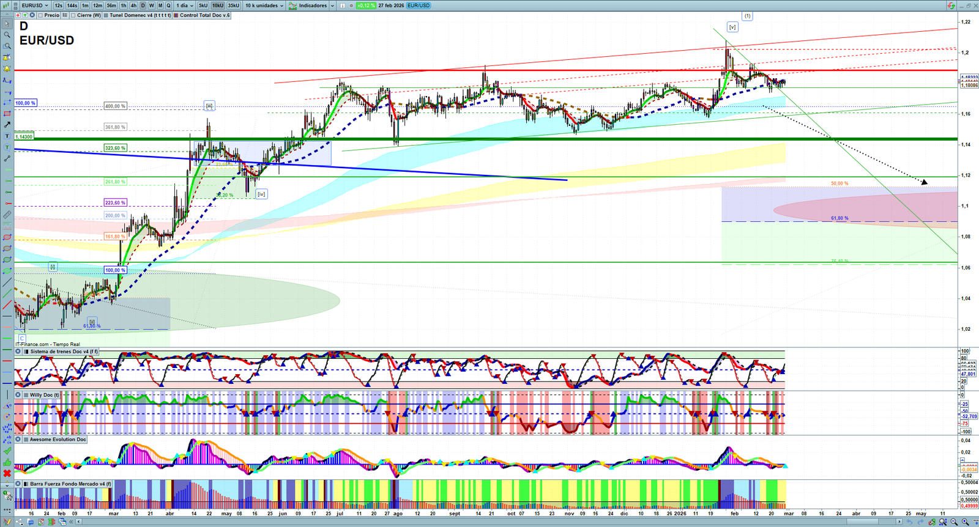979x527 pixels.
Task: Toggle the 10kU units button
Action: [218, 6]
